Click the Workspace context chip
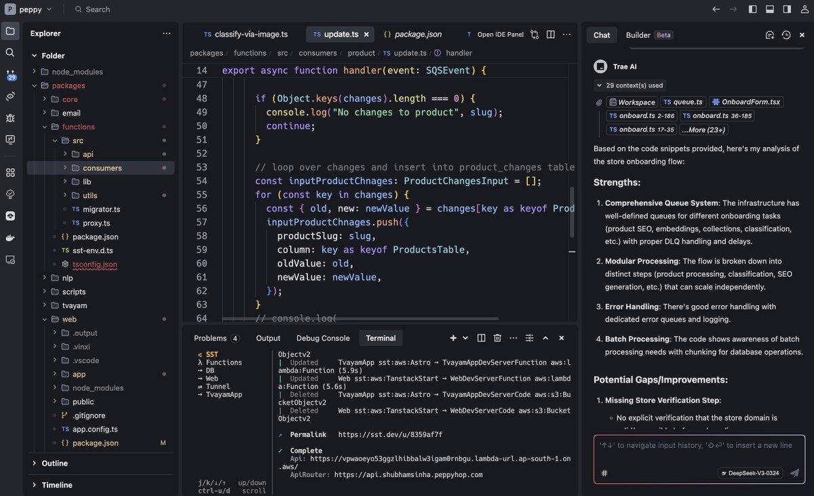This screenshot has height=496, width=814. click(632, 102)
